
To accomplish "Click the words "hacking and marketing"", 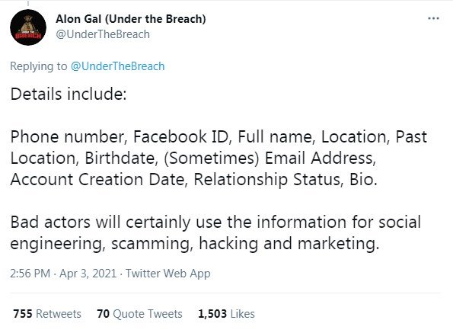I will click(x=289, y=244).
